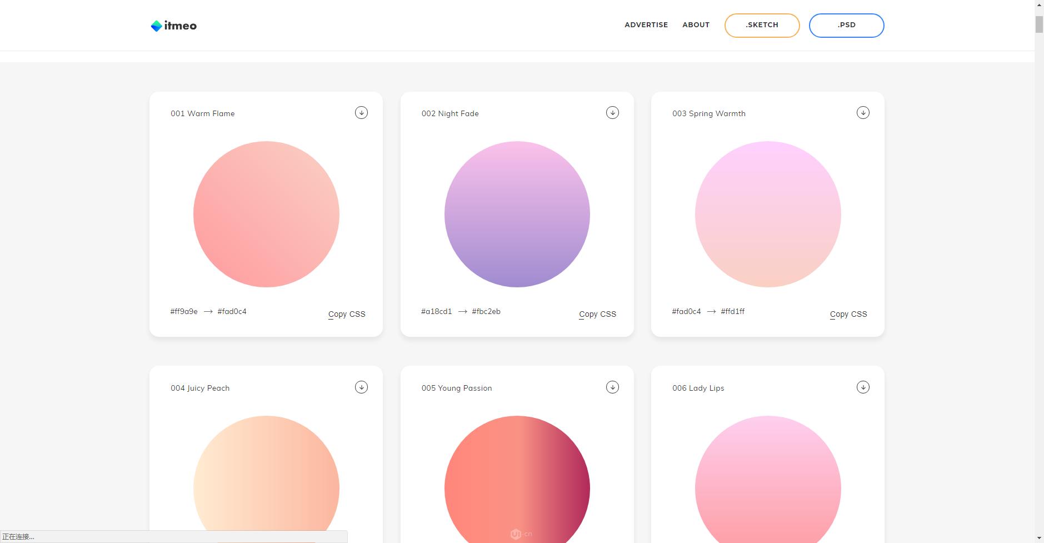Click the #ff9a9e hex color code
Viewport: 1044px width, 543px height.
point(184,312)
